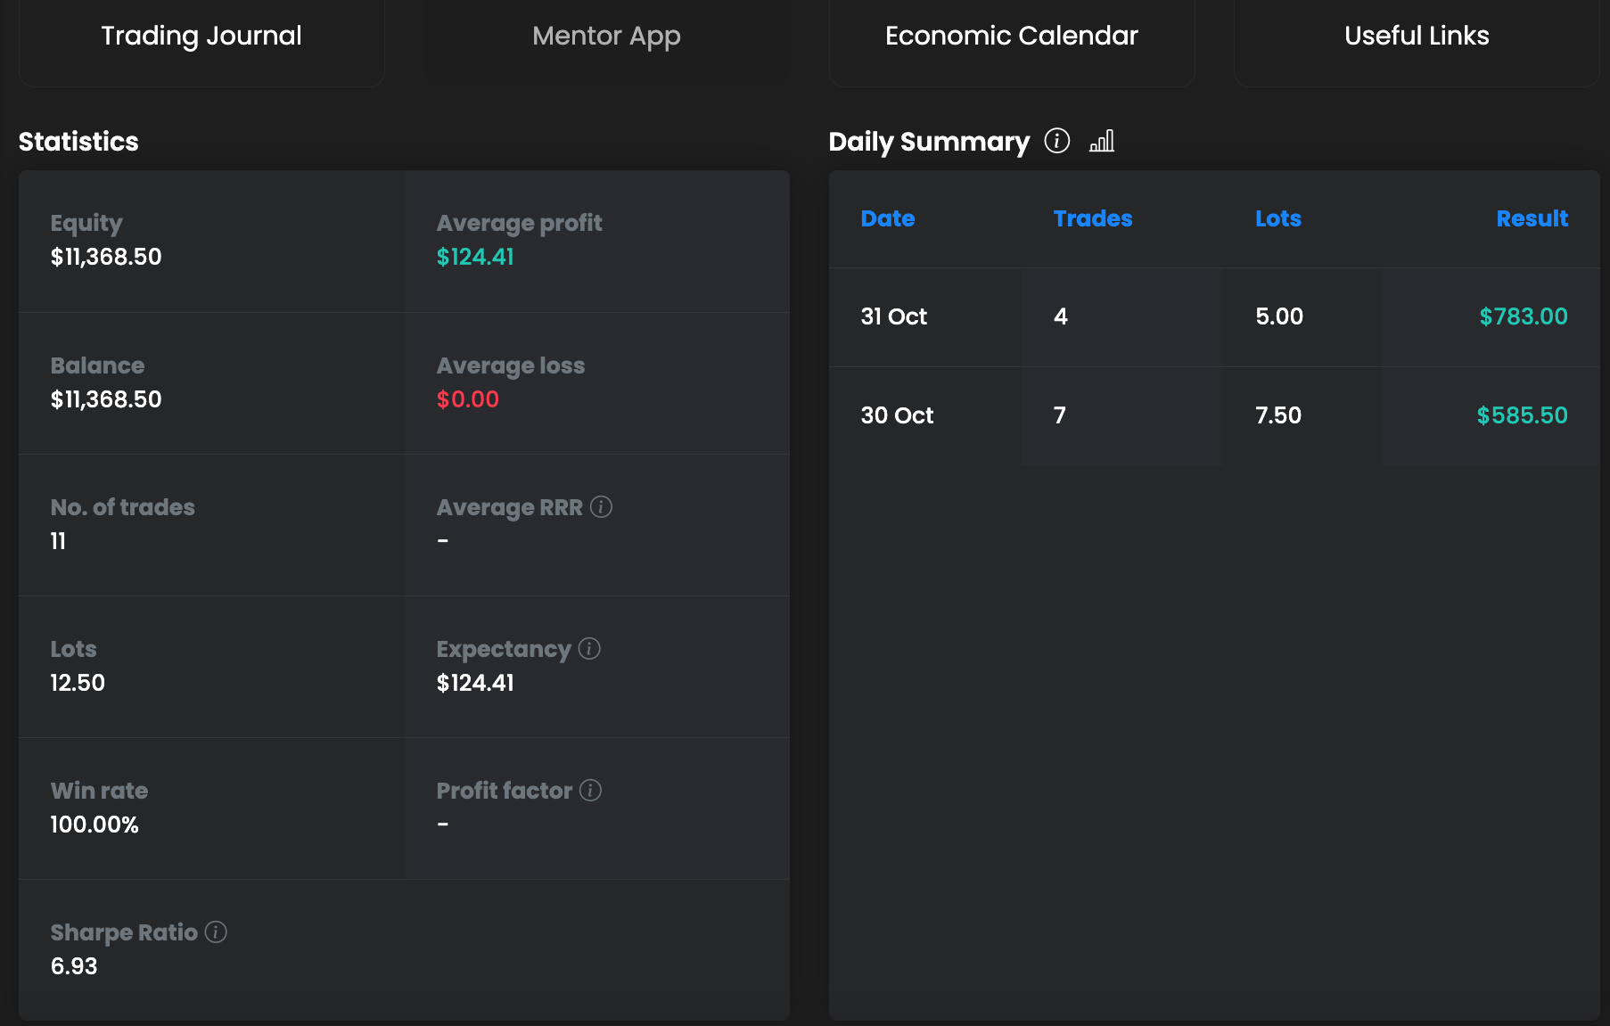This screenshot has width=1610, height=1026.
Task: Sort the summary by Lots column
Action: pos(1277,219)
